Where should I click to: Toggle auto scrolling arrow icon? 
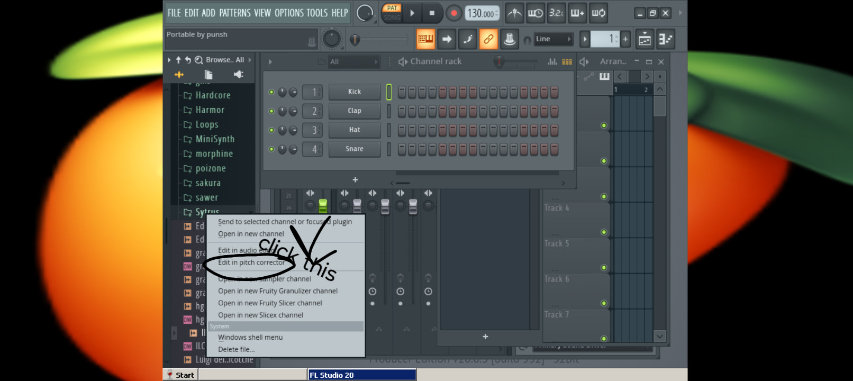447,39
